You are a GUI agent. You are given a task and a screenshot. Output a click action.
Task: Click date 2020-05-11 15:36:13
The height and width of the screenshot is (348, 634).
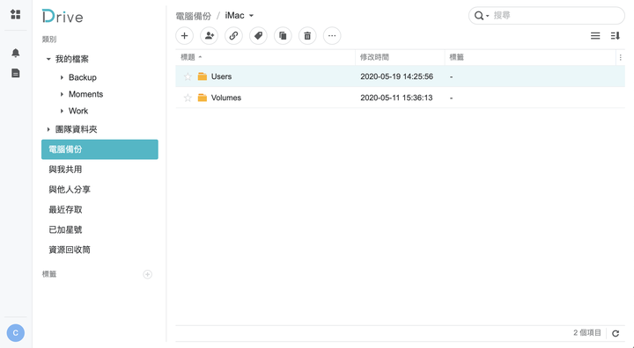[x=396, y=98]
